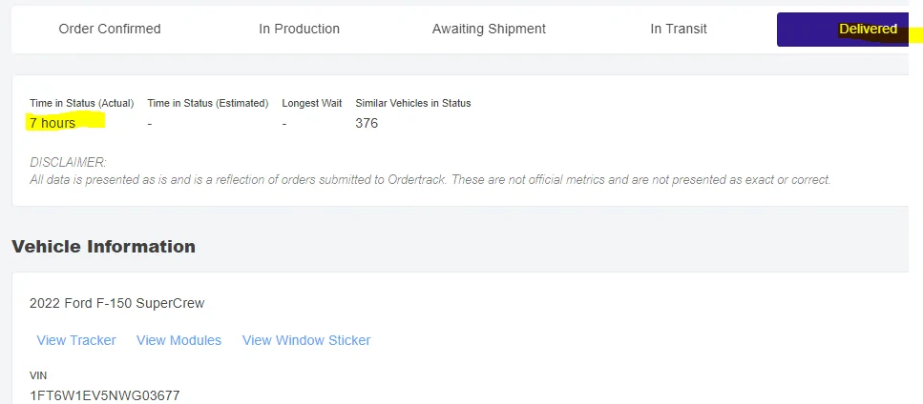
Task: Click the Time in Status (Estimated) label
Action: (207, 103)
